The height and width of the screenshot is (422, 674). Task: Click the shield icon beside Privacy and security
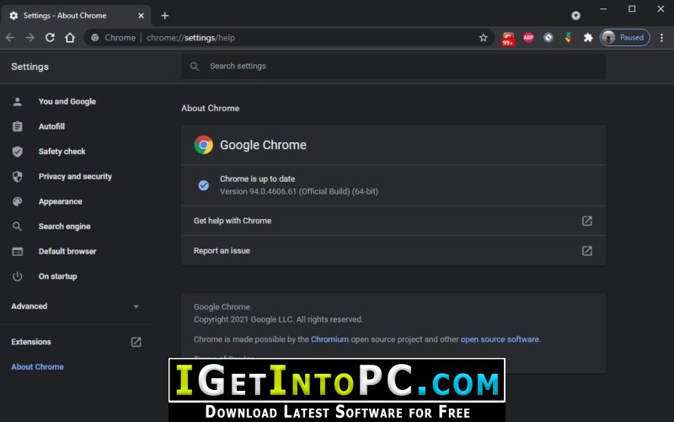point(17,176)
